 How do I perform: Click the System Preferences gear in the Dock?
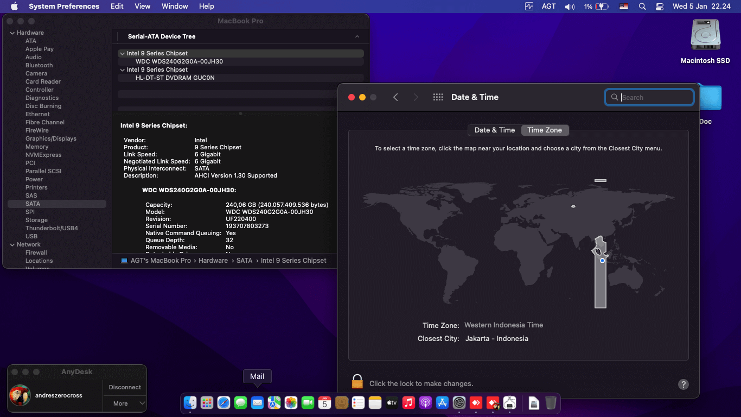(x=459, y=402)
